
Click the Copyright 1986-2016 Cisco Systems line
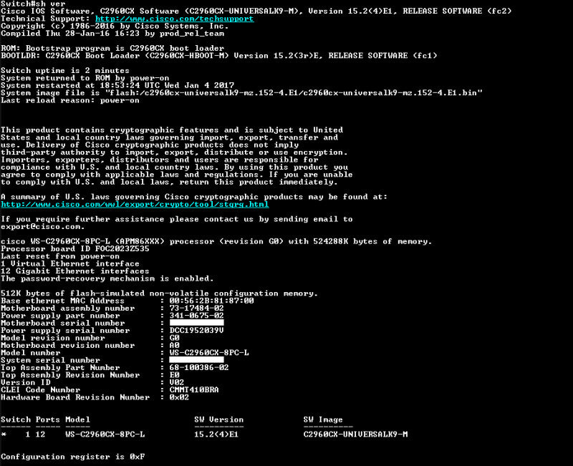point(115,26)
